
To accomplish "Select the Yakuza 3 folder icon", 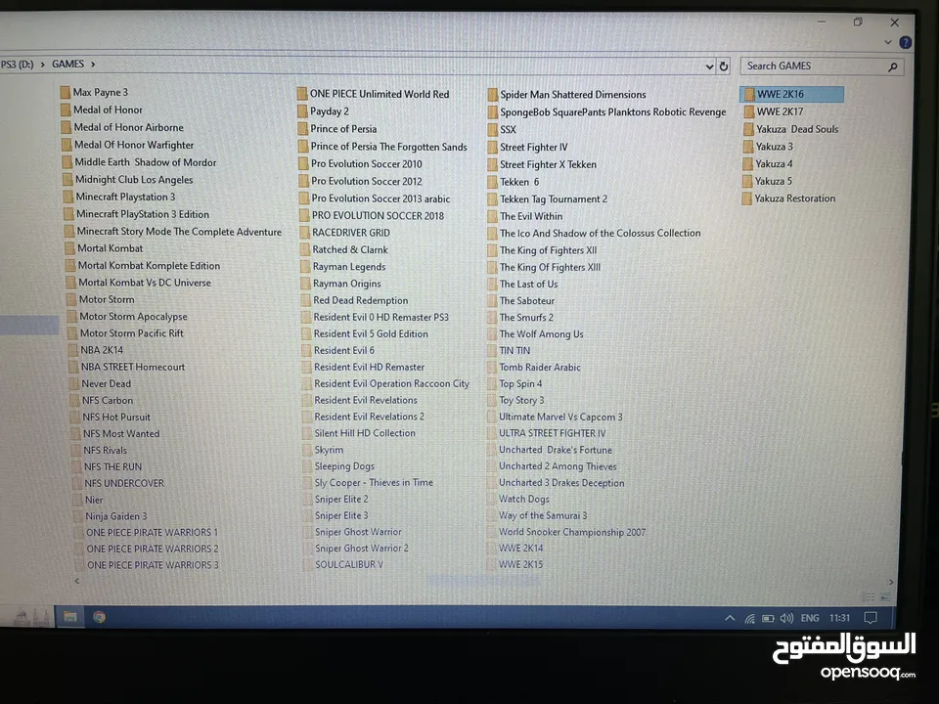I will 747,146.
